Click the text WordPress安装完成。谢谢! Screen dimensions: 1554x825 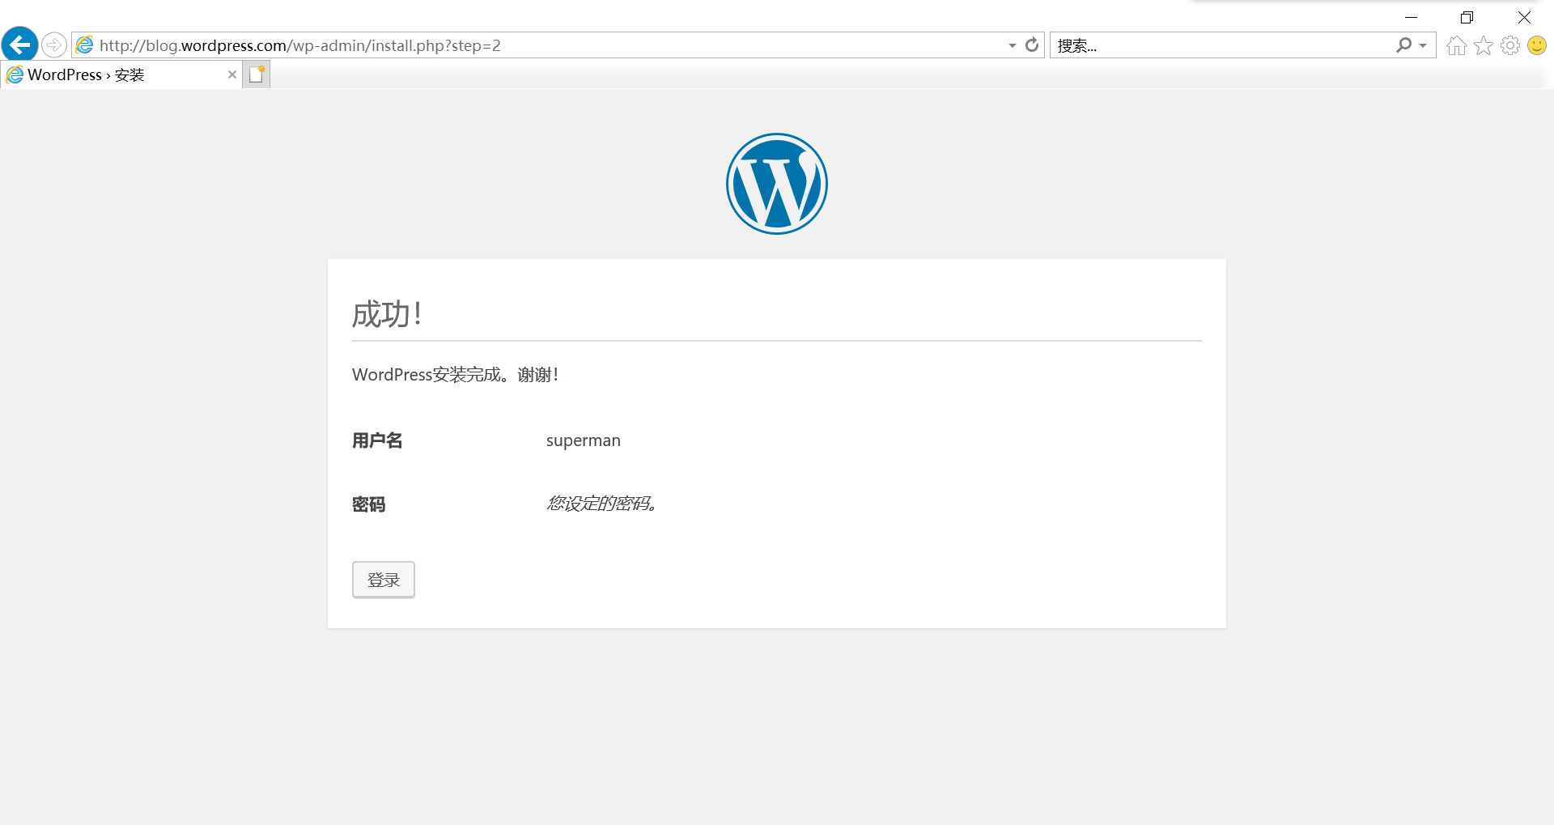(x=456, y=375)
